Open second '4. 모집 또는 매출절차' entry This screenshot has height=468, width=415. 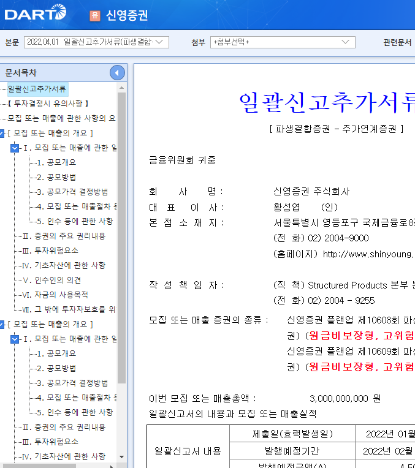[77, 398]
